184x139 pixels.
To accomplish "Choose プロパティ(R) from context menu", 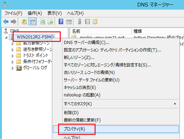I will click(116, 129).
